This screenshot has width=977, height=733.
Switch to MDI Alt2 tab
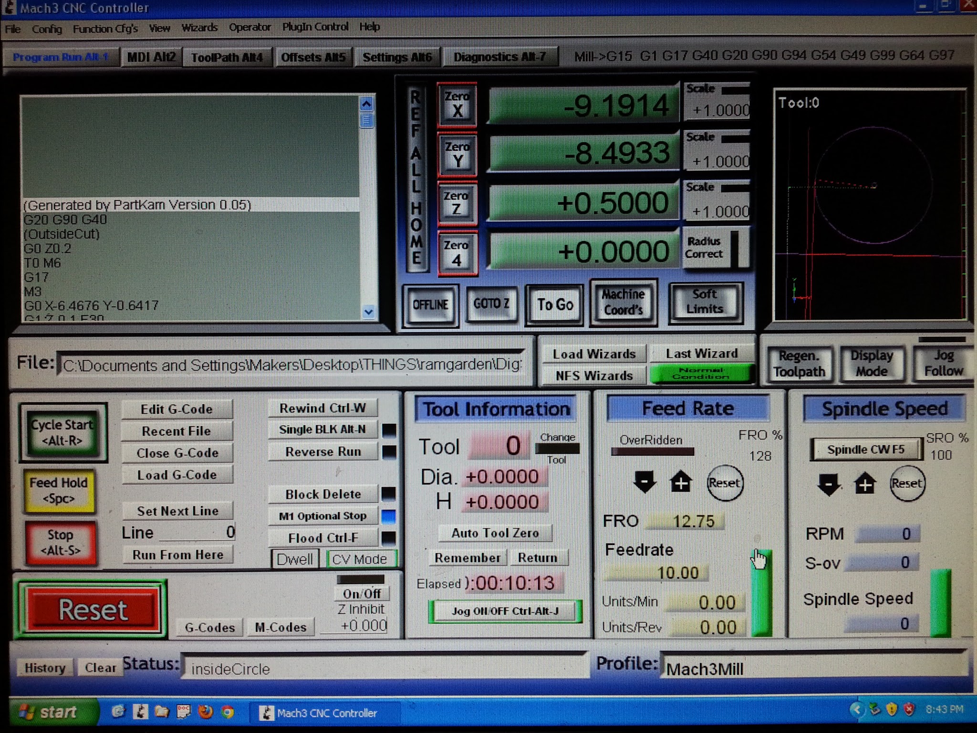pyautogui.click(x=151, y=57)
